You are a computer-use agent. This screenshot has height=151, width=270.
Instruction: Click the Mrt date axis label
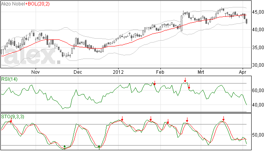[201, 72]
